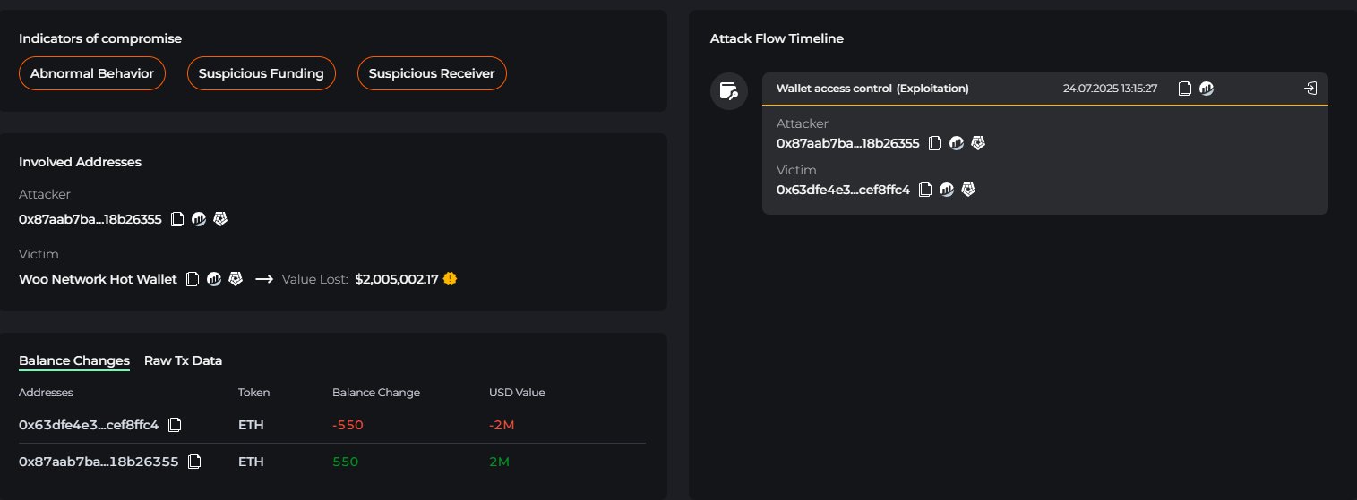This screenshot has height=500, width=1357.
Task: Click the Abnormal Behavior indicator tag
Action: (x=92, y=73)
